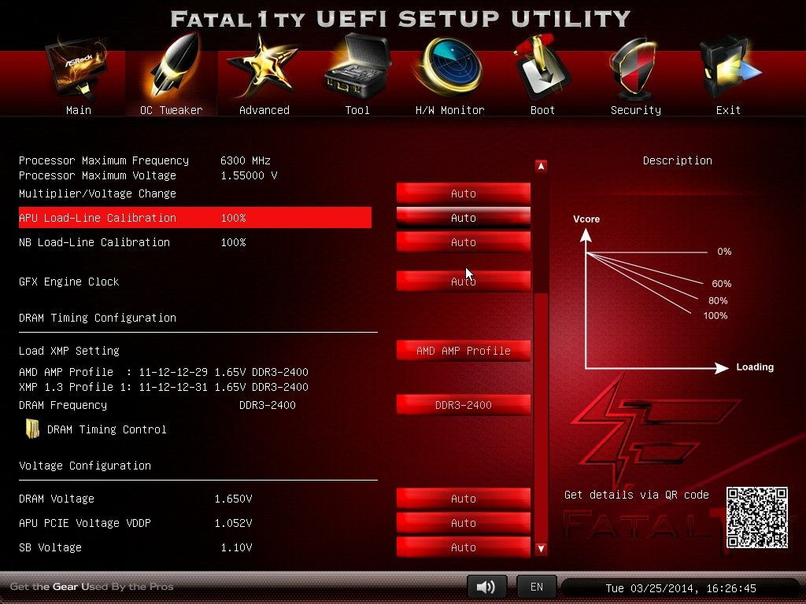Click the vertical scrollbar thumb

[x=541, y=416]
